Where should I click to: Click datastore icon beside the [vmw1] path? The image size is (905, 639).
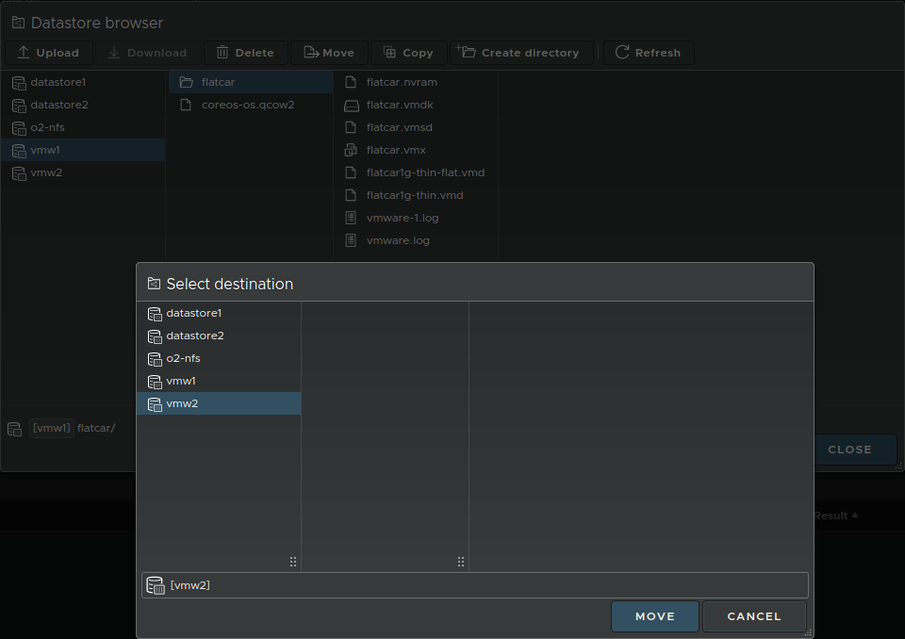point(14,429)
